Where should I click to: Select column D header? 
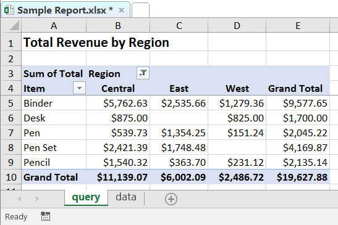(237, 26)
